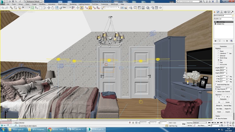This screenshot has height=132, width=235.
Task: Click the Bitmap Fit button
Action: (x=219, y=105)
